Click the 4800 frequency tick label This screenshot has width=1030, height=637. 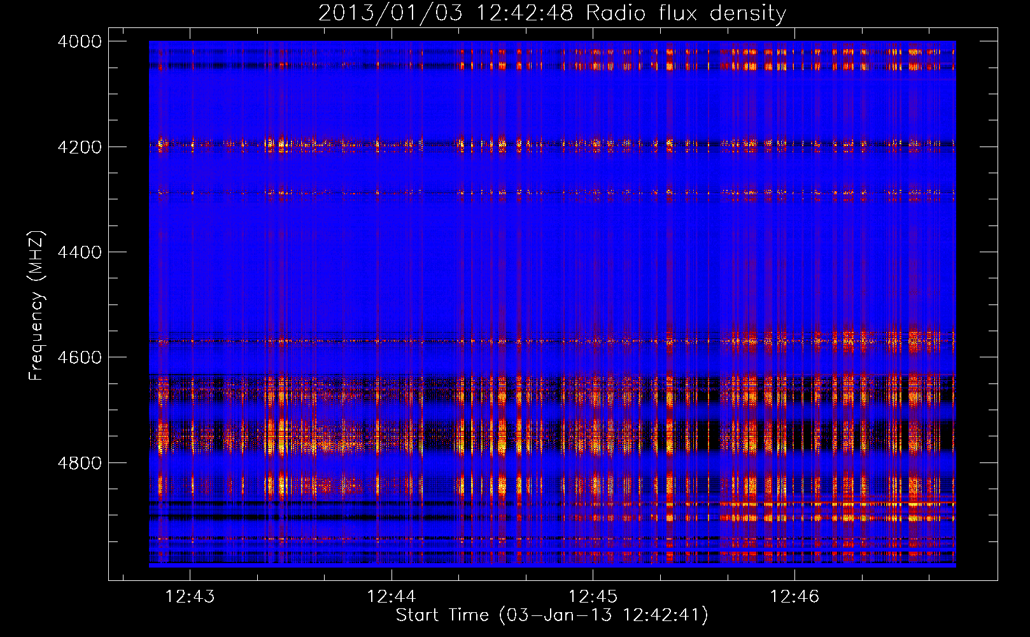click(80, 462)
